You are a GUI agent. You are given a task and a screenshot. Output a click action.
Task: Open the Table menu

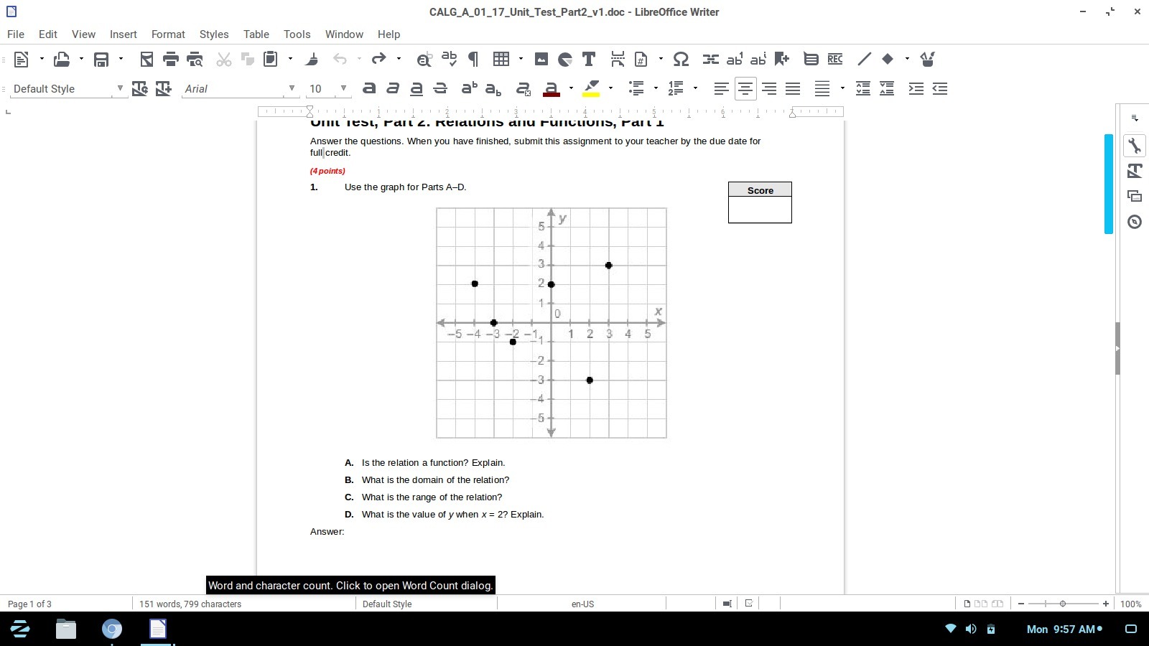click(256, 34)
